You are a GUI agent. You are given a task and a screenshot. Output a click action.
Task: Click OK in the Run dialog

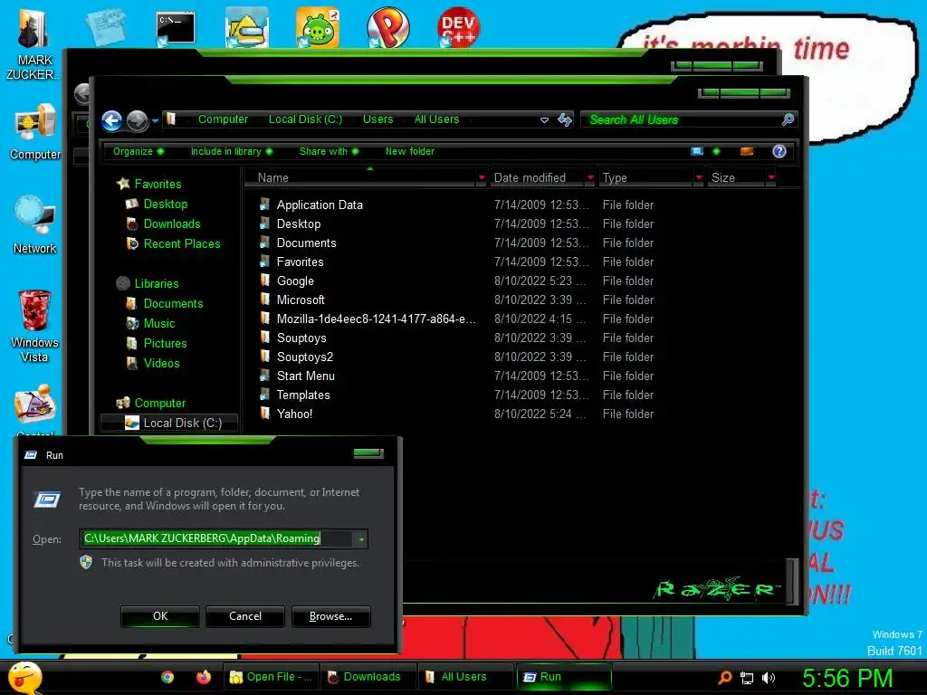click(160, 616)
